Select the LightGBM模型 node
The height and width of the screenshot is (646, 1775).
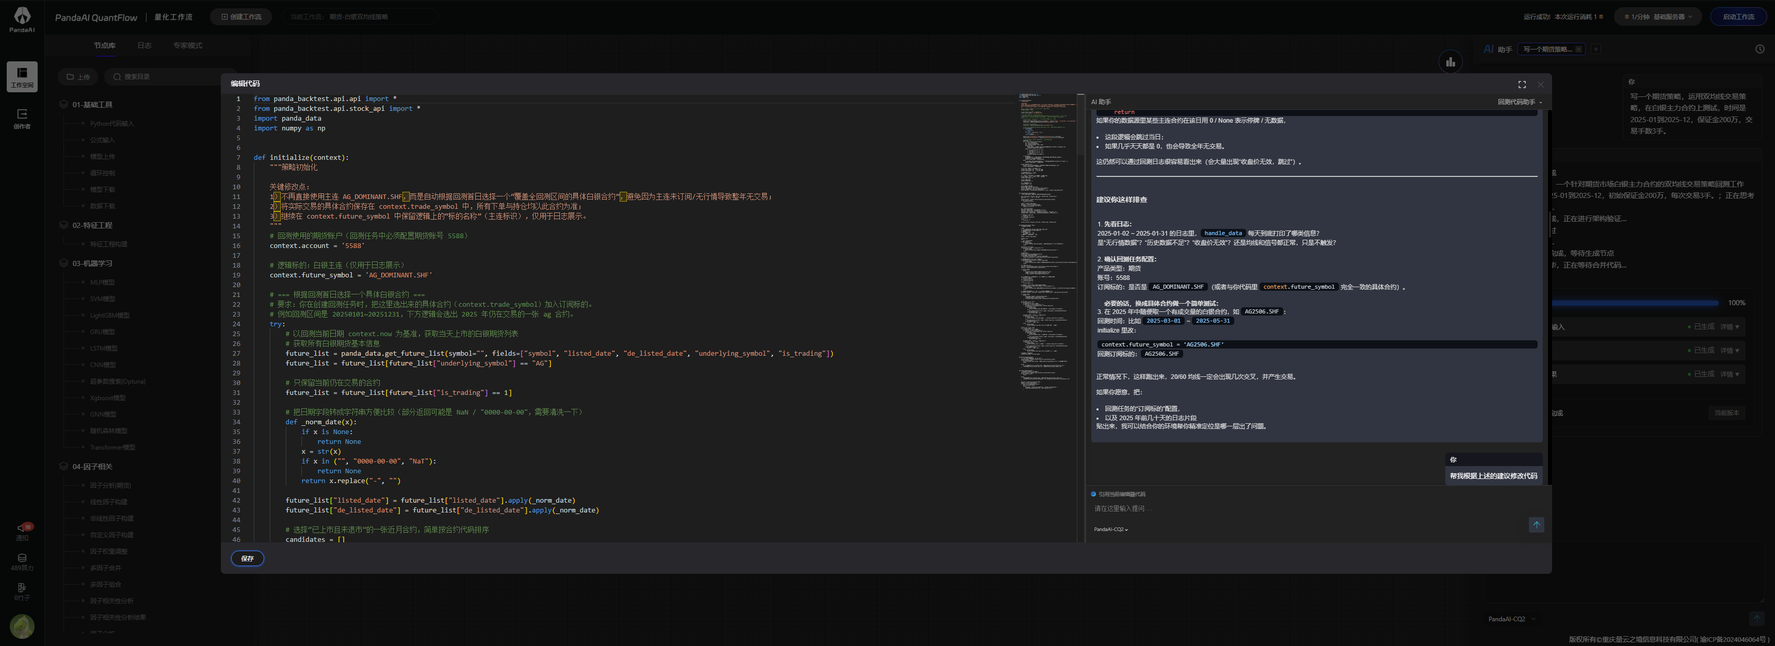pos(109,316)
